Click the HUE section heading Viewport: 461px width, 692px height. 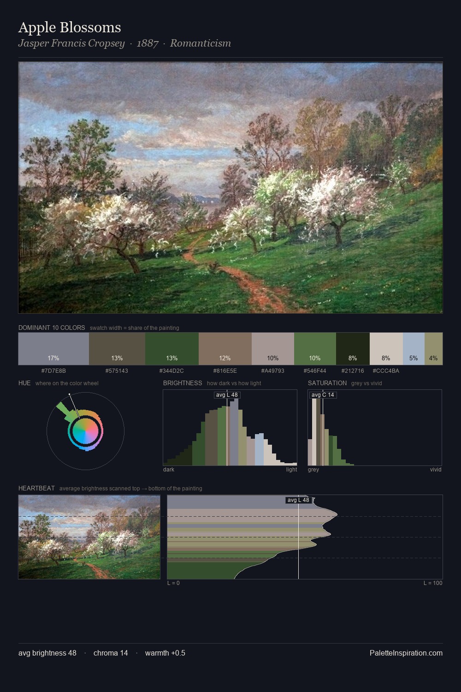coord(24,383)
